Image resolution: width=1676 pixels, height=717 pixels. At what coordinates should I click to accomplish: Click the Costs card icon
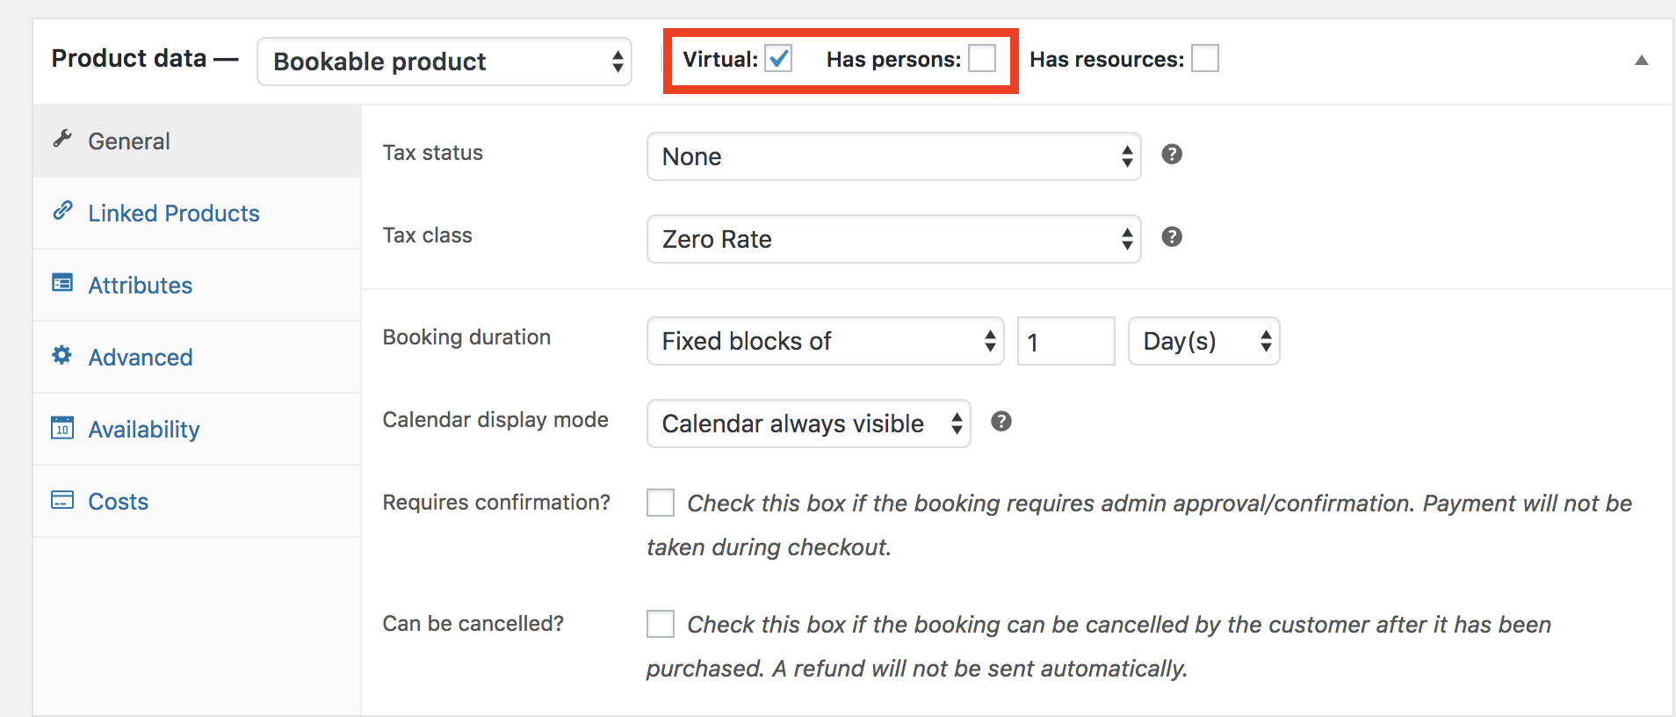tap(61, 500)
